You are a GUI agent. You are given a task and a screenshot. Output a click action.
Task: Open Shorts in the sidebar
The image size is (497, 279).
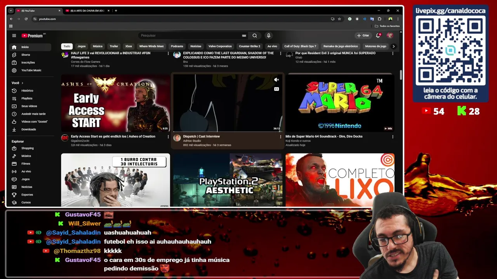click(31, 55)
